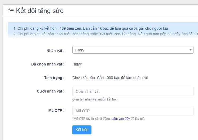This screenshot has height=140, width=198.
Task: Focus the Mã OTP input field
Action: (x=133, y=111)
